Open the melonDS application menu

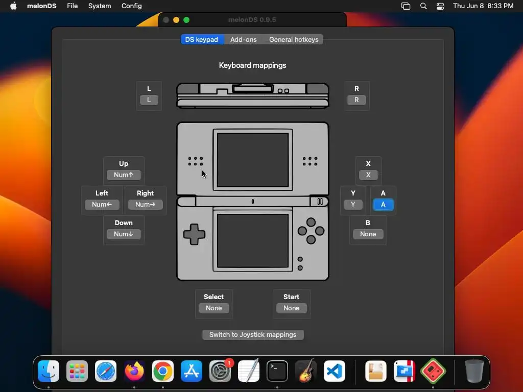(42, 6)
